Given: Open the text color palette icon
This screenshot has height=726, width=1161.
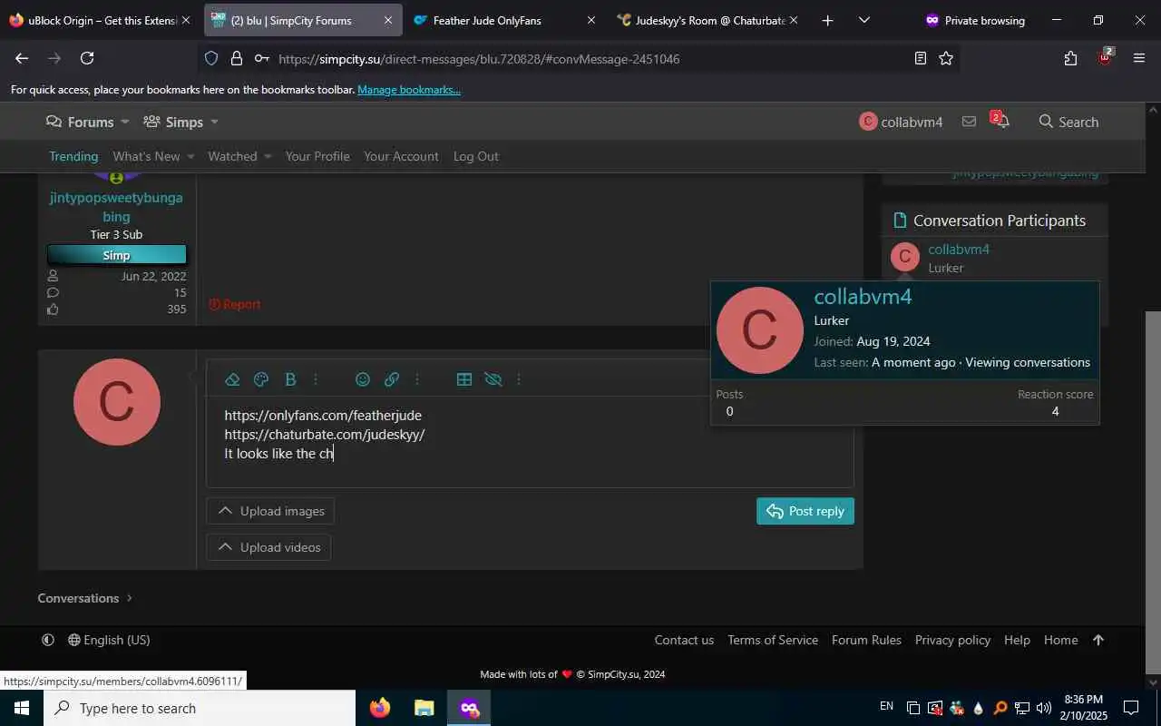Looking at the screenshot, I should pos(261,379).
